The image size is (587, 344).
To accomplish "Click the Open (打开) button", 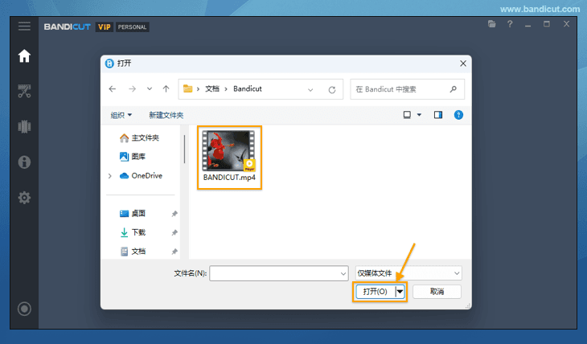I will [375, 292].
